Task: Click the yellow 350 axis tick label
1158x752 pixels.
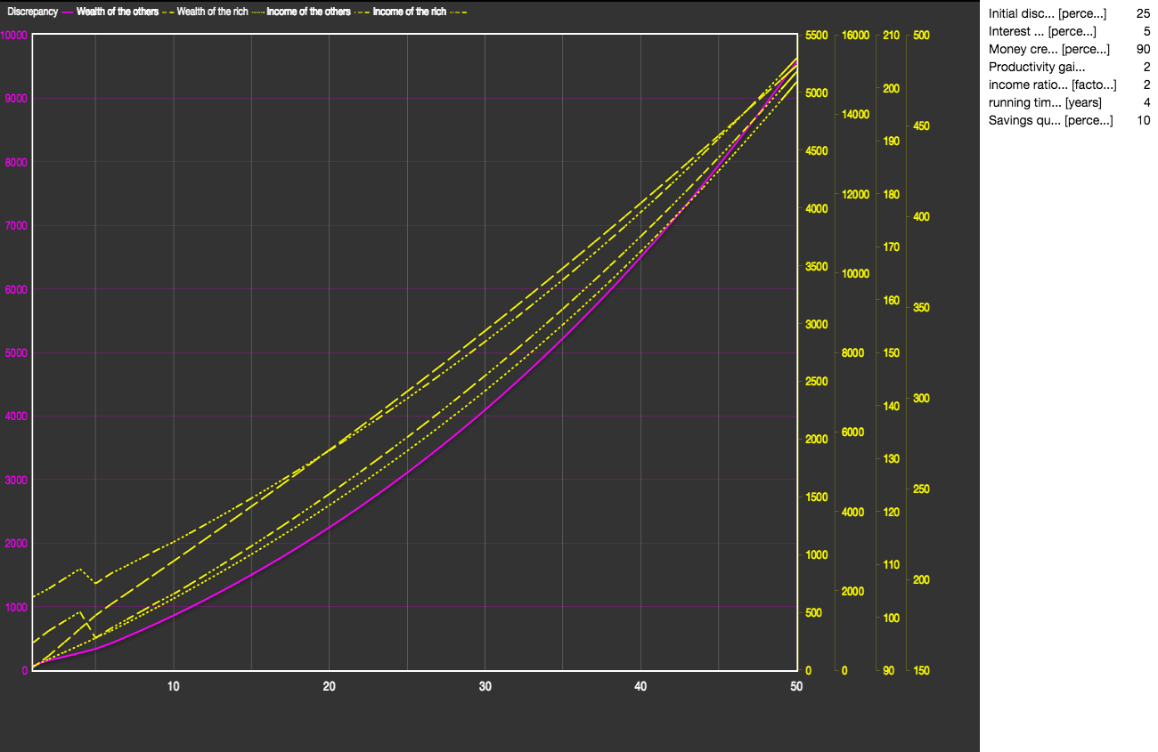Action: pyautogui.click(x=922, y=308)
